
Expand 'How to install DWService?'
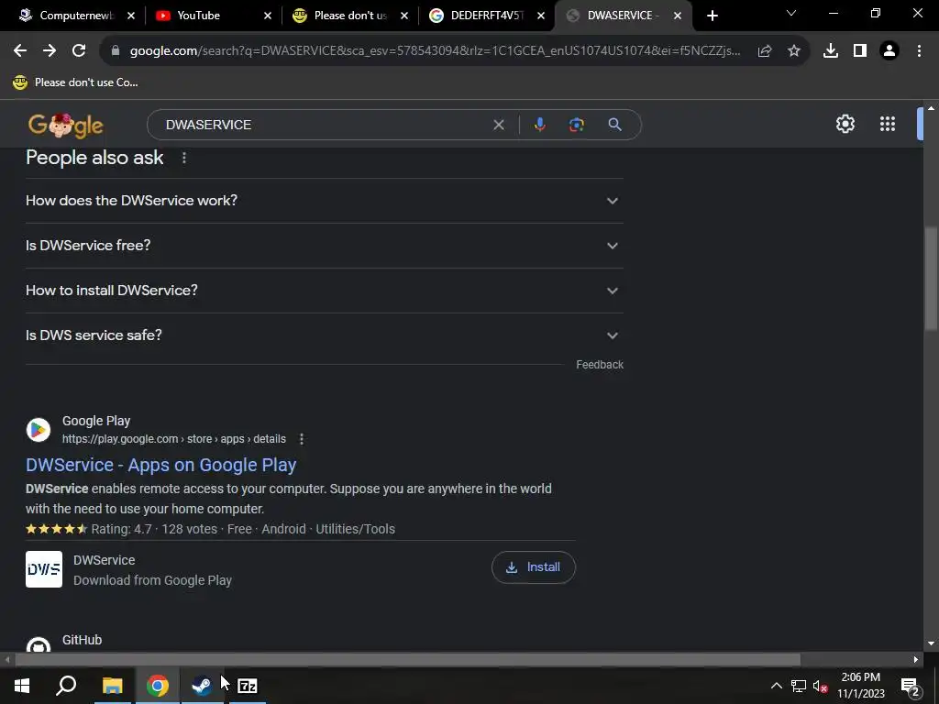click(x=325, y=291)
